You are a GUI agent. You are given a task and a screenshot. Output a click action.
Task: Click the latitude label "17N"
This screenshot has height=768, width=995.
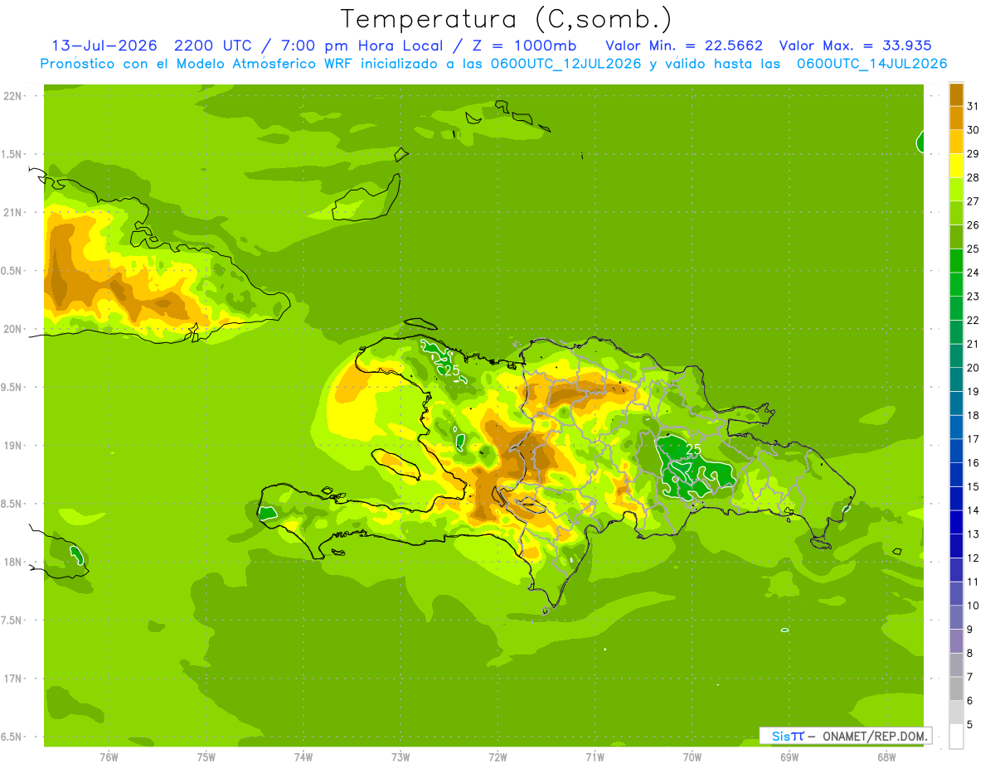tap(13, 679)
